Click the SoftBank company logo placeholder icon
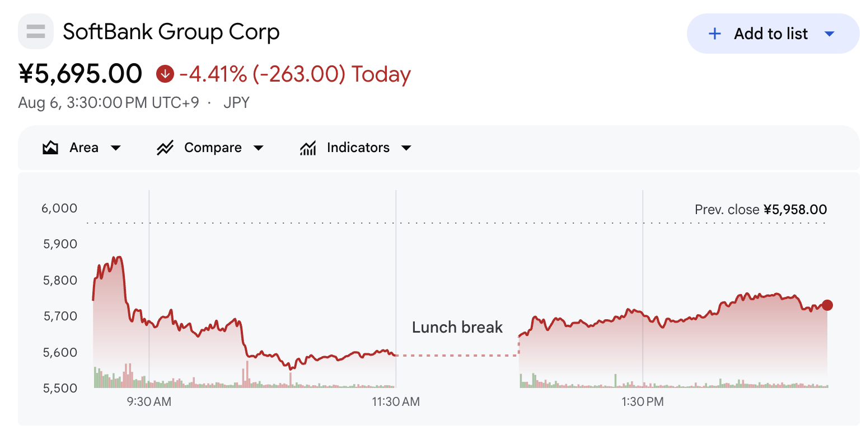This screenshot has width=866, height=426. tap(36, 31)
